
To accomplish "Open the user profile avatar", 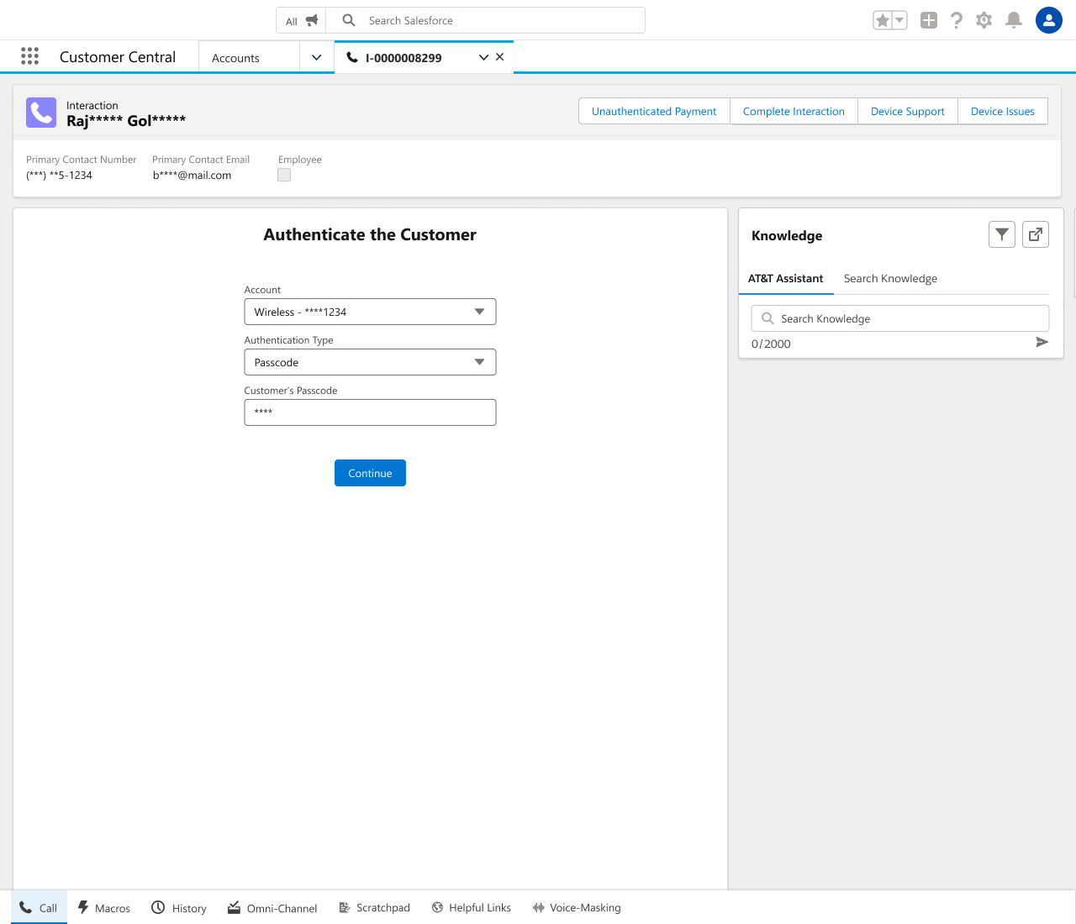I will (x=1049, y=20).
